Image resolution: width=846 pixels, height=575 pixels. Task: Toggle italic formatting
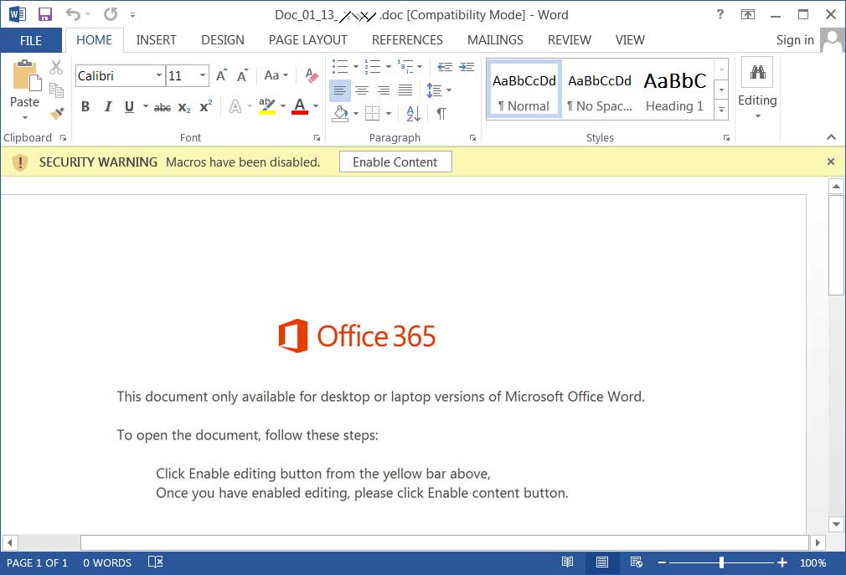108,106
